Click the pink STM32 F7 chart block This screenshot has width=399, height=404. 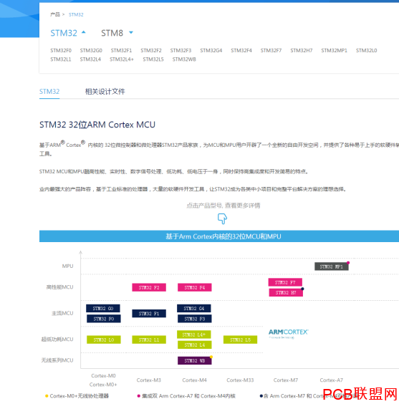[x=285, y=282]
